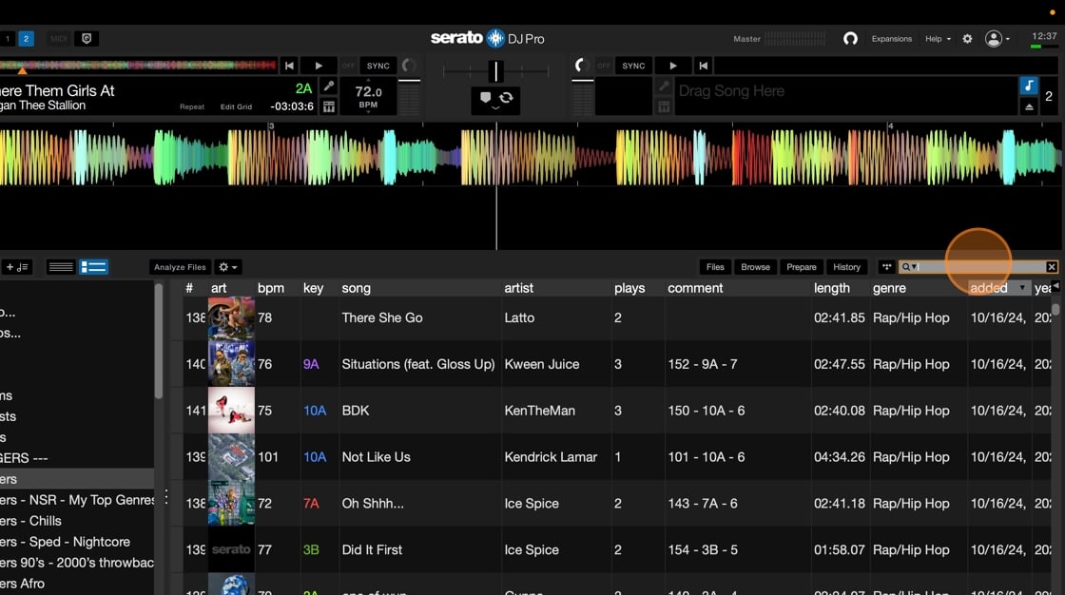The width and height of the screenshot is (1065, 595).
Task: Jump to previous track on right deck
Action: [703, 66]
